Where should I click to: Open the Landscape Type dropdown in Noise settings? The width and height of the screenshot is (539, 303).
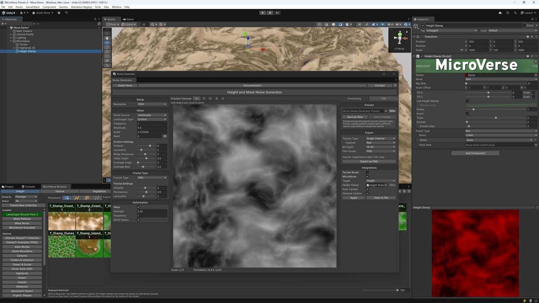[151, 119]
